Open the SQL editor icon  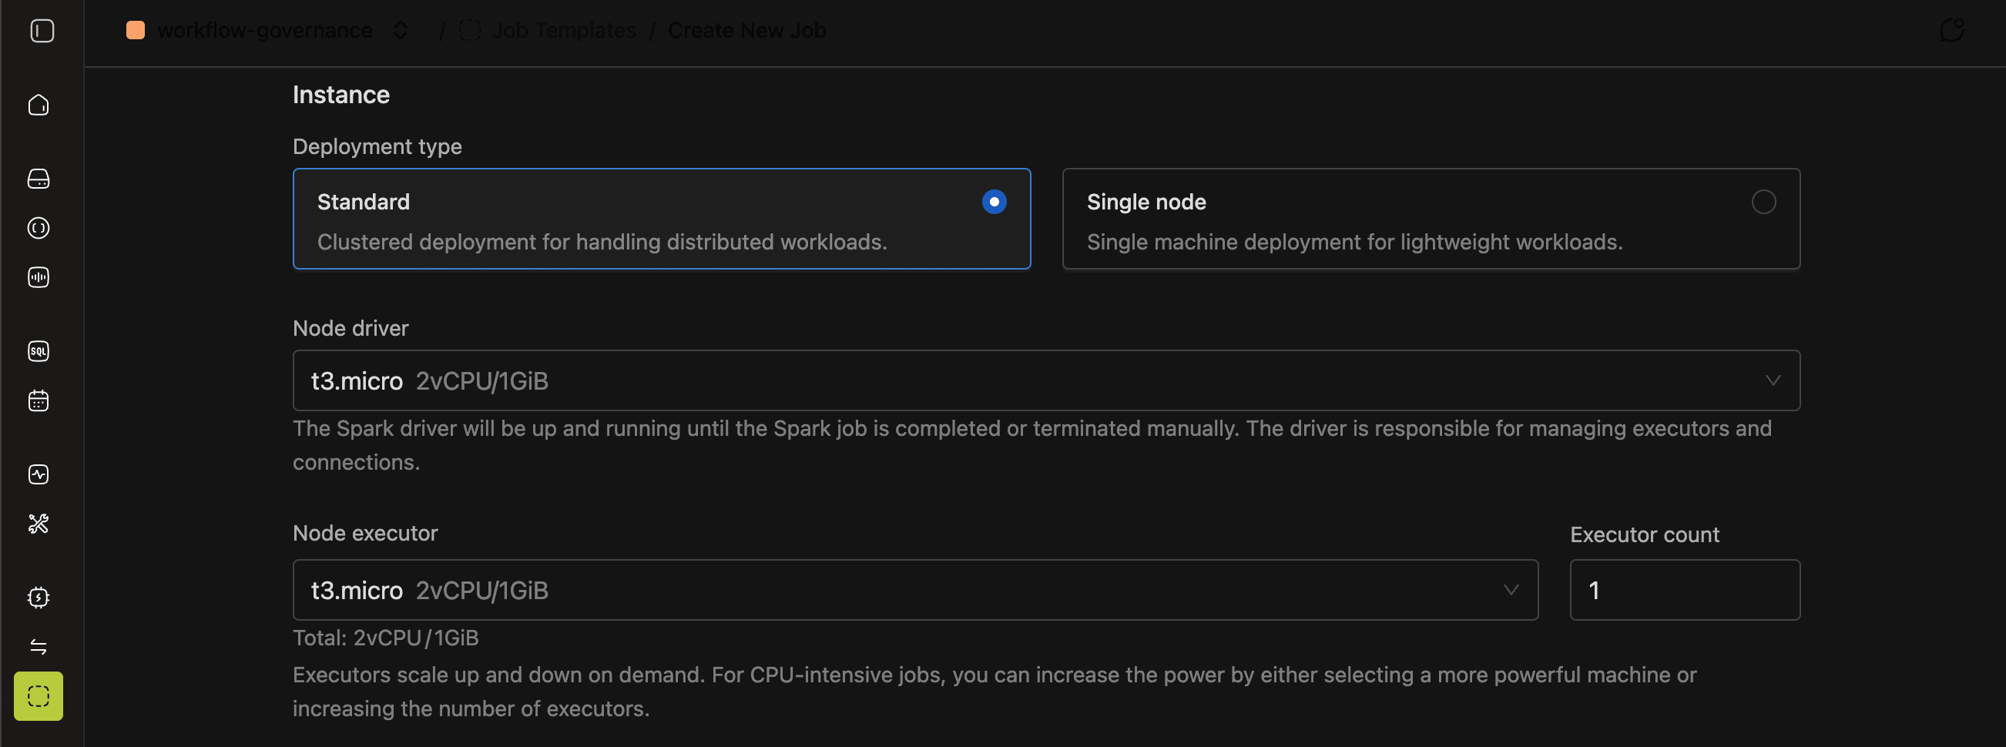point(39,351)
